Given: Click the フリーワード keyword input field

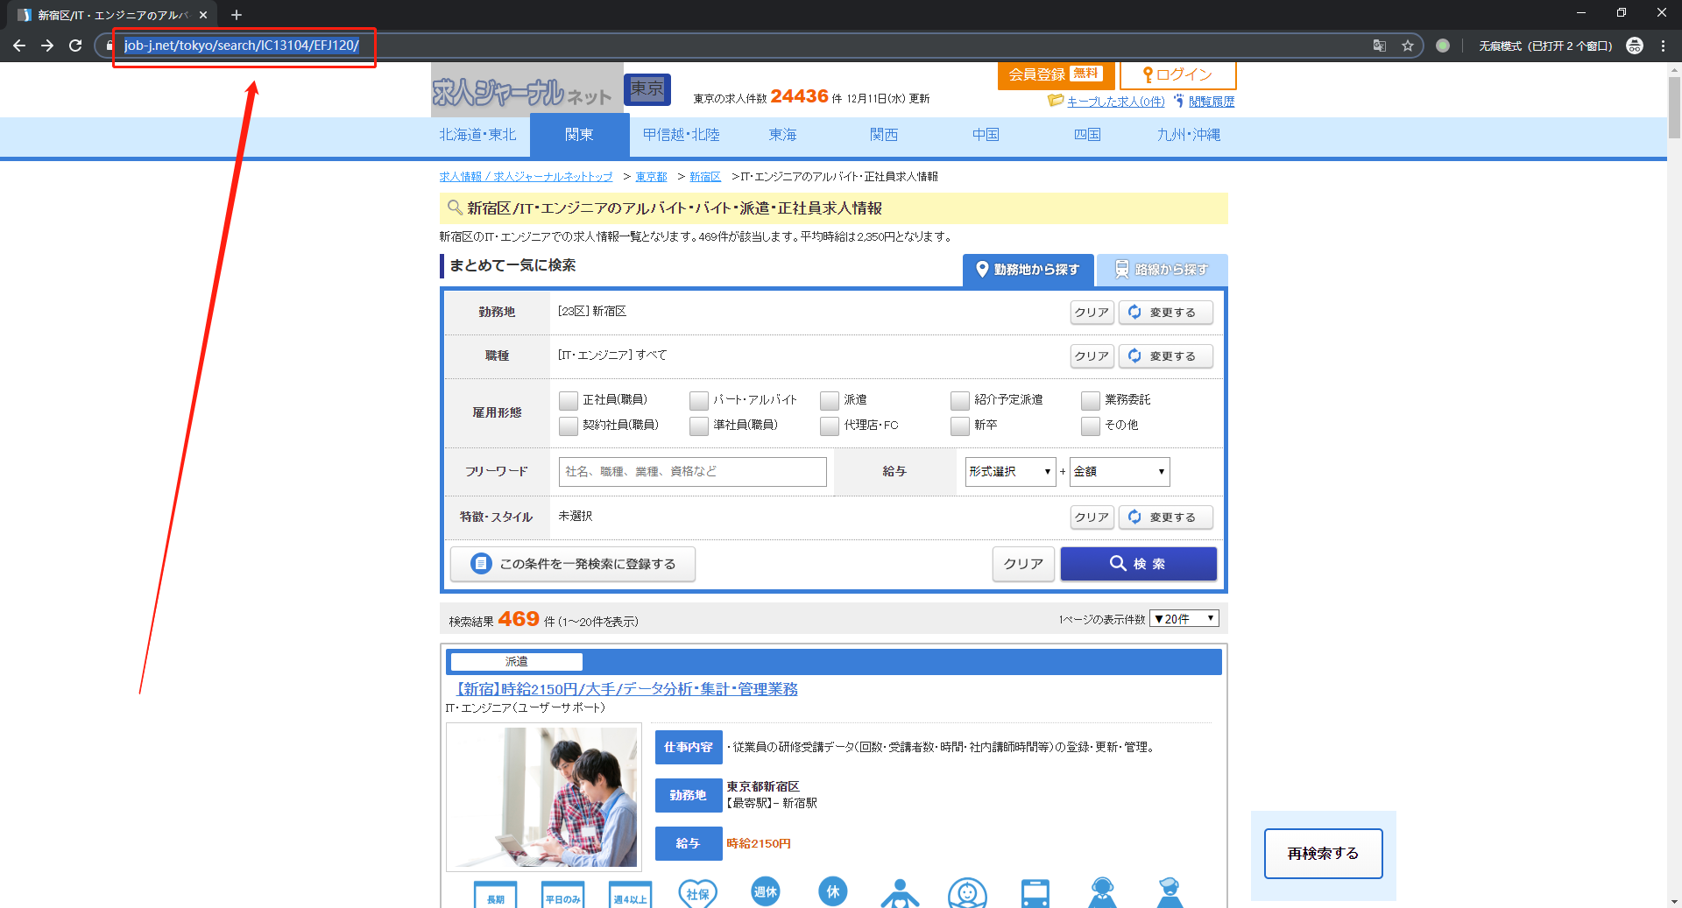Looking at the screenshot, I should [x=692, y=472].
